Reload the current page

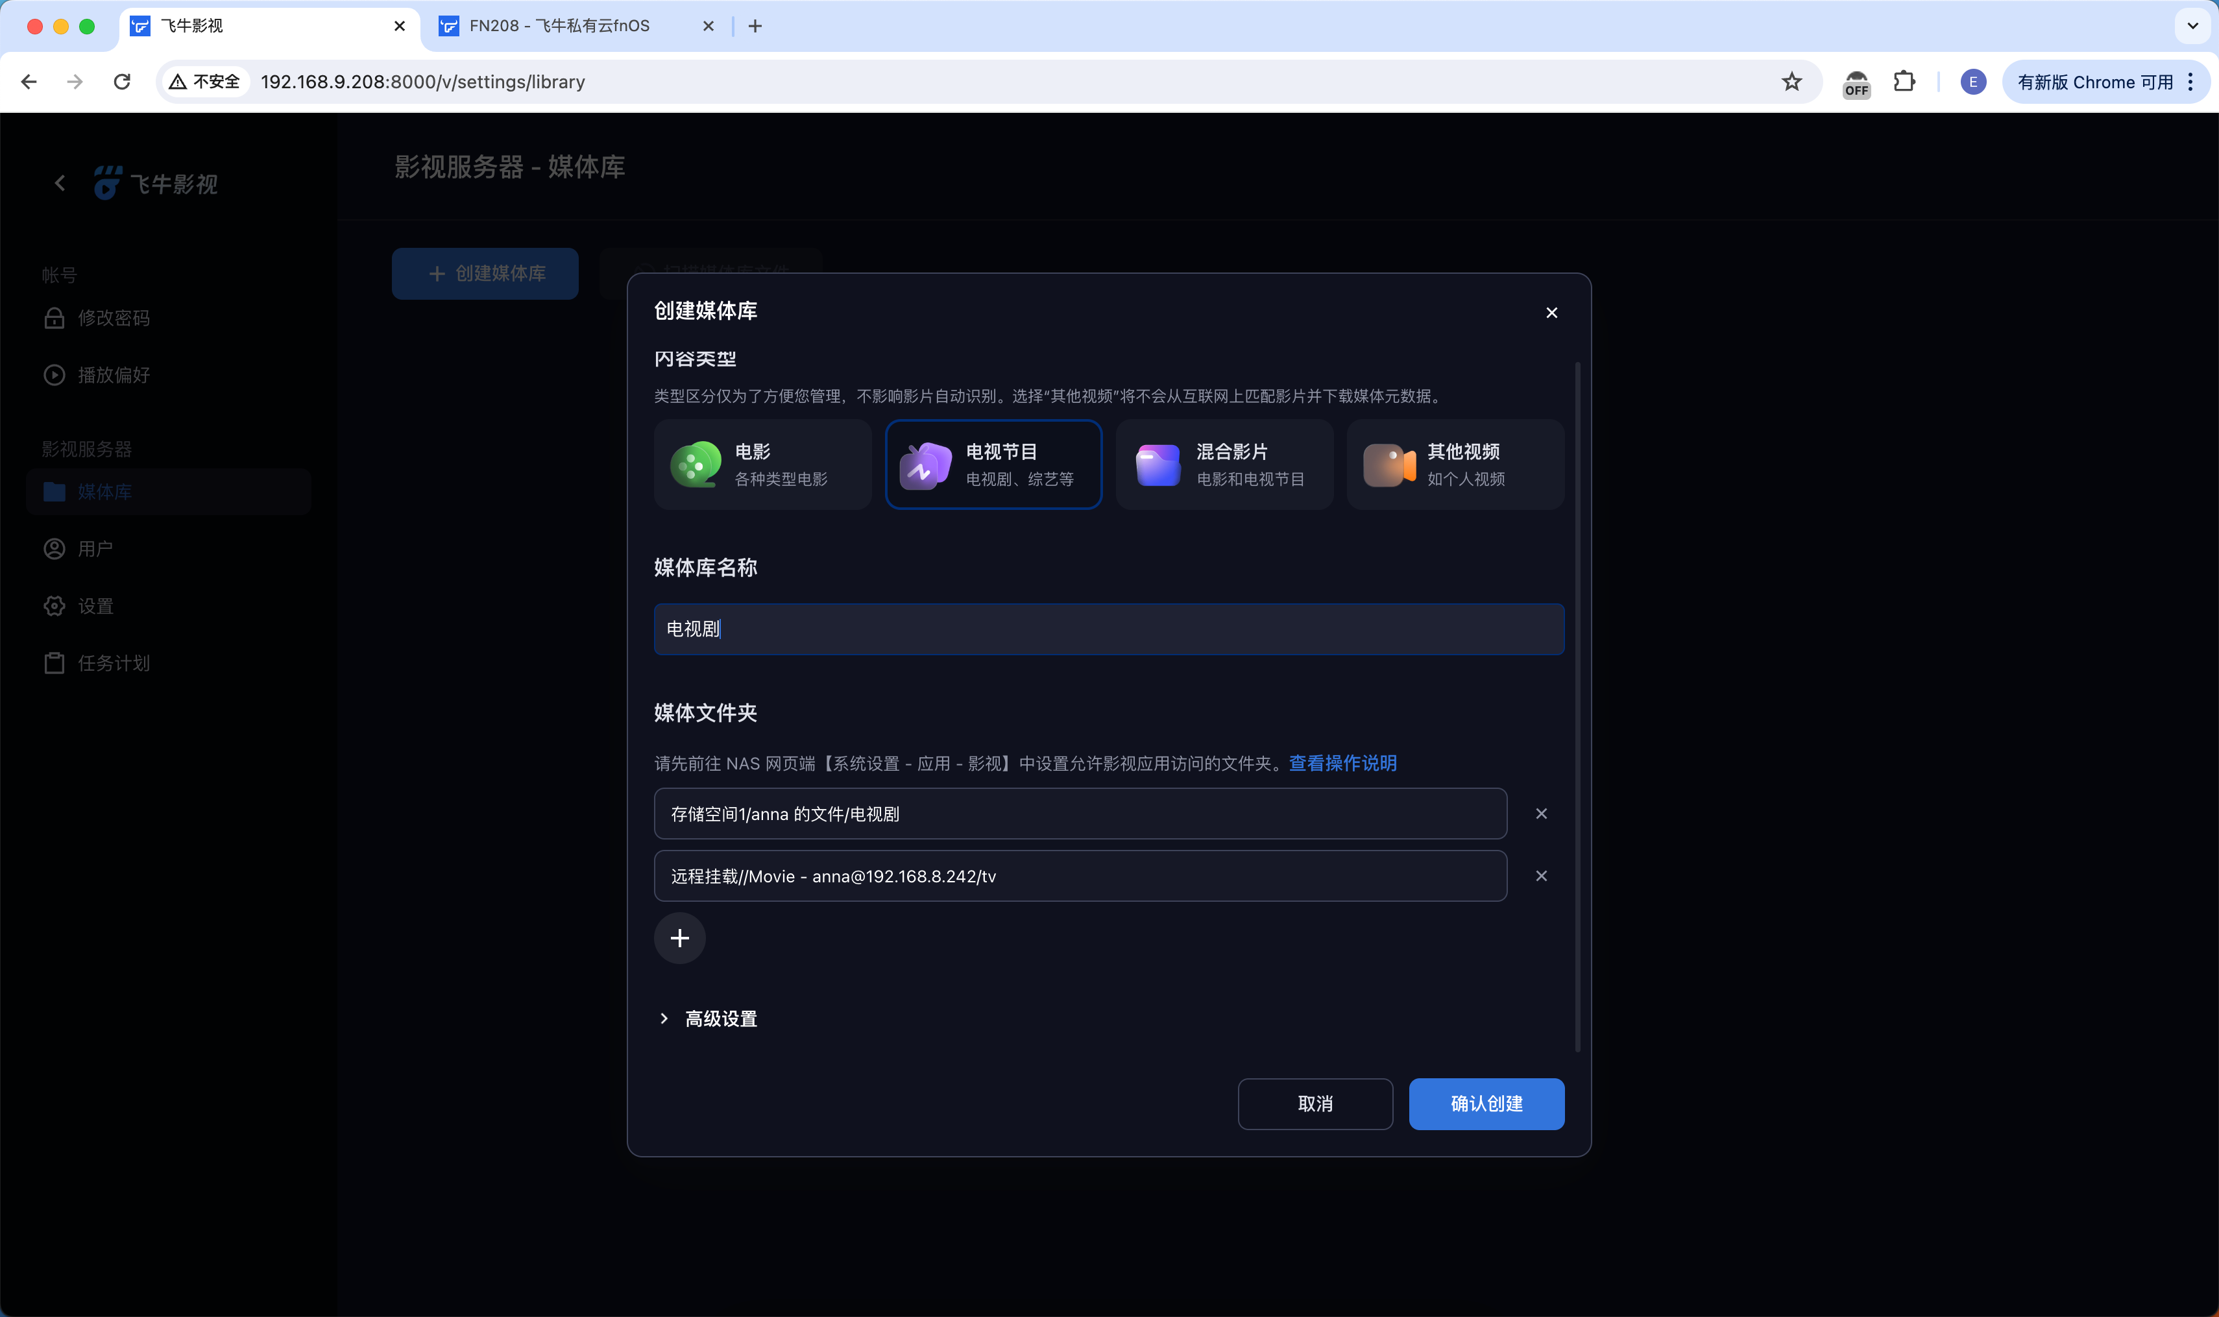(x=123, y=82)
